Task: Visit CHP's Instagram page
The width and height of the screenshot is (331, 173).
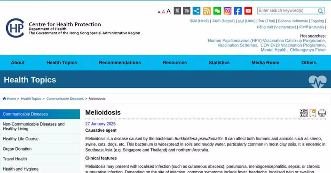Action: [x=227, y=11]
